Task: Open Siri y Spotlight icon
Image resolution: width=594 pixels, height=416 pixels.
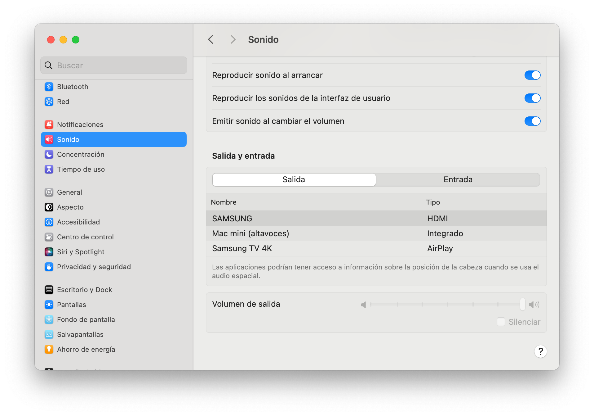Action: (x=49, y=252)
